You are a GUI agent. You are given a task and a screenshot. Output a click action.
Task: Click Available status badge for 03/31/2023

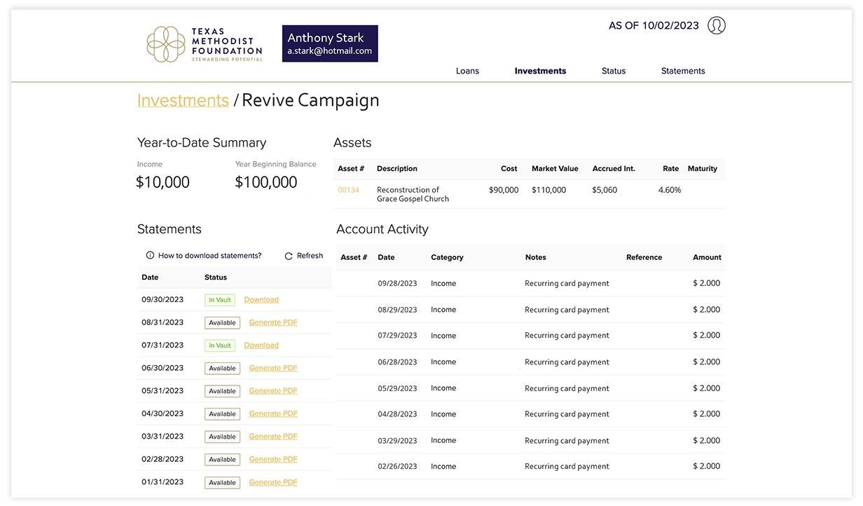(x=222, y=437)
